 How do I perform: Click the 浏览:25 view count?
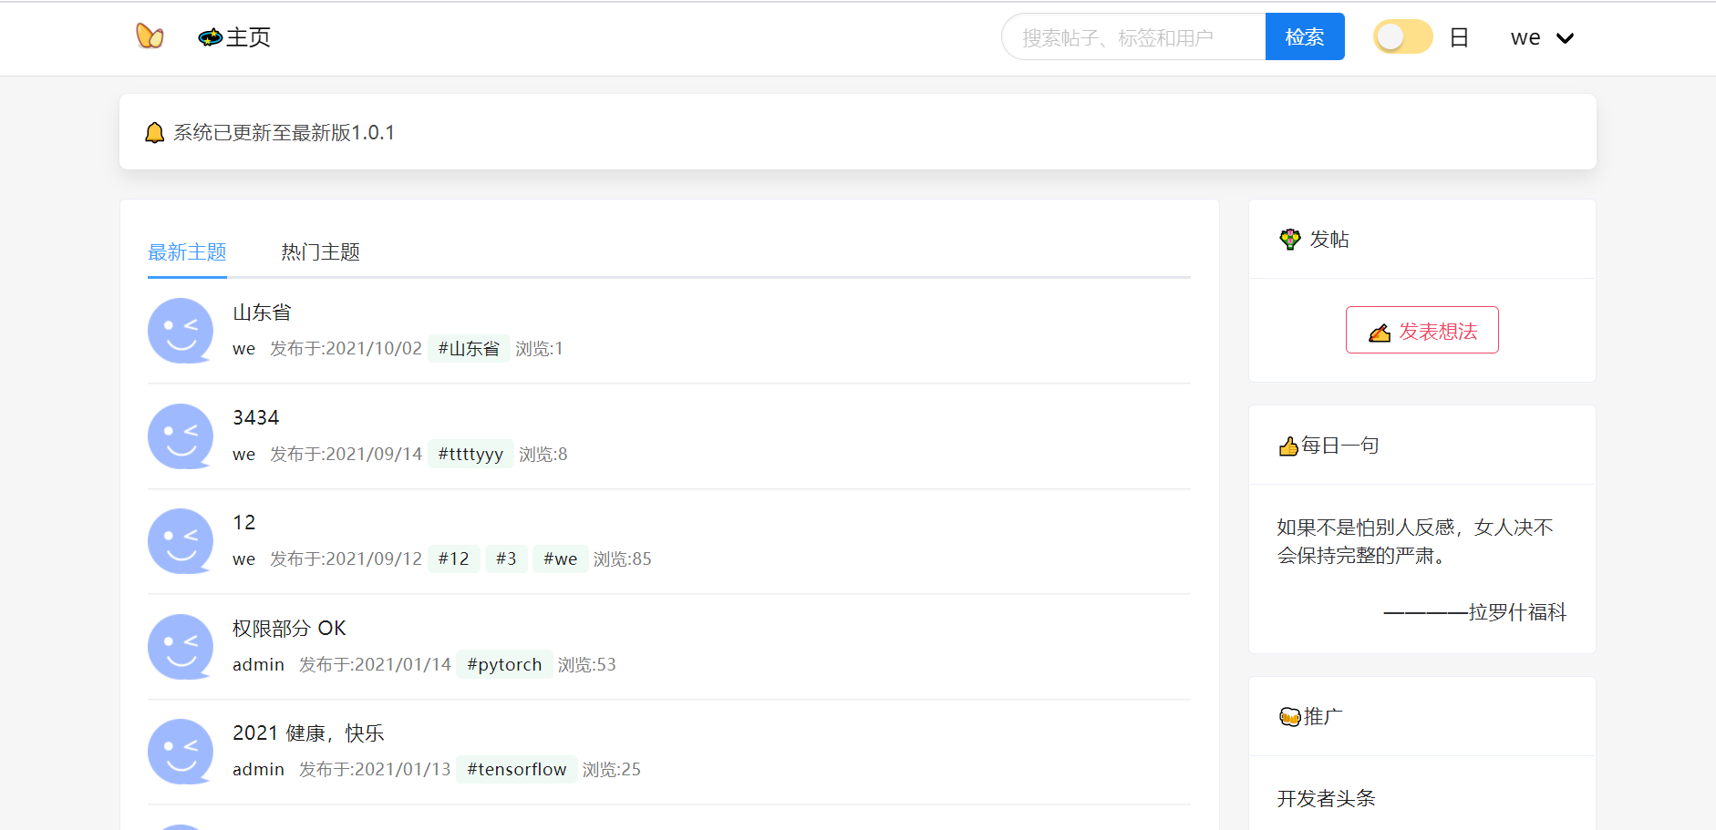(612, 769)
